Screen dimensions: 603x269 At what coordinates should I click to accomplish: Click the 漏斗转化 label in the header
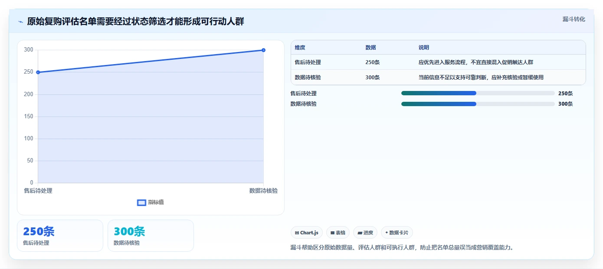574,19
